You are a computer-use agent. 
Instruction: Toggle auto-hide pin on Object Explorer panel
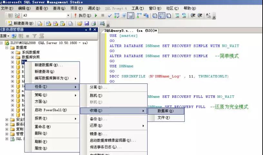tap(90, 30)
